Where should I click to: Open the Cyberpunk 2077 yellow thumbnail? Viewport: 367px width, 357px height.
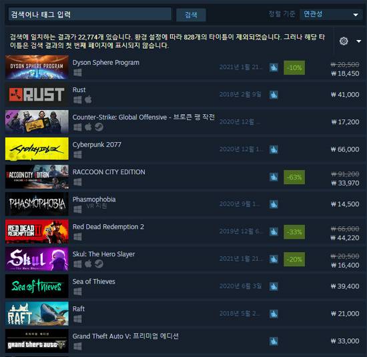pyautogui.click(x=37, y=149)
